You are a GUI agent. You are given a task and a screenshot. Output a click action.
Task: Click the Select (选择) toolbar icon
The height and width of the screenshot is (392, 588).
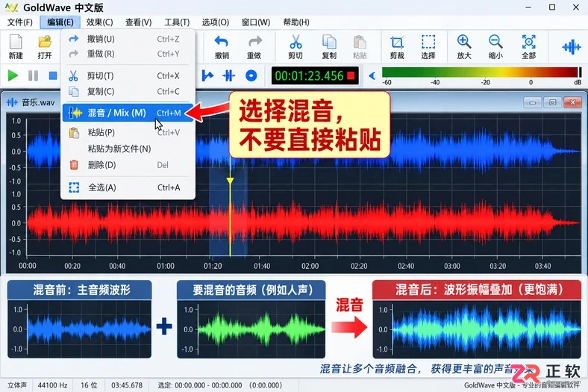pyautogui.click(x=428, y=42)
